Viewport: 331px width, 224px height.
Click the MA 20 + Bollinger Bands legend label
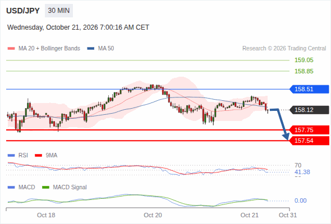(x=49, y=49)
